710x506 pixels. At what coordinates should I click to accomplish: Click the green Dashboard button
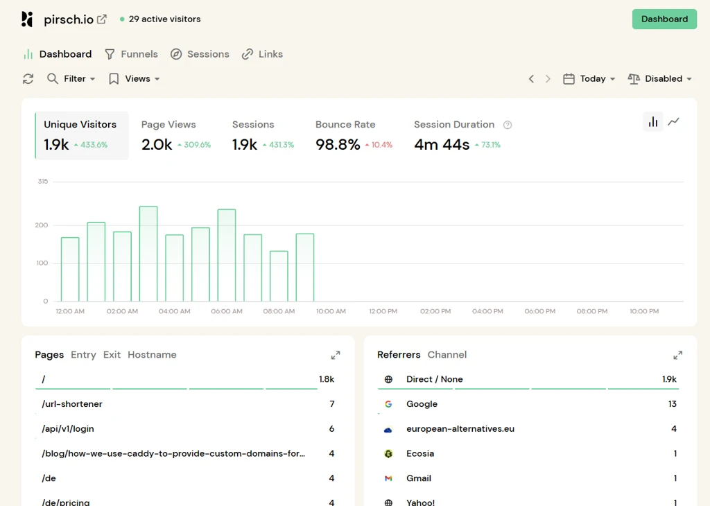[664, 19]
